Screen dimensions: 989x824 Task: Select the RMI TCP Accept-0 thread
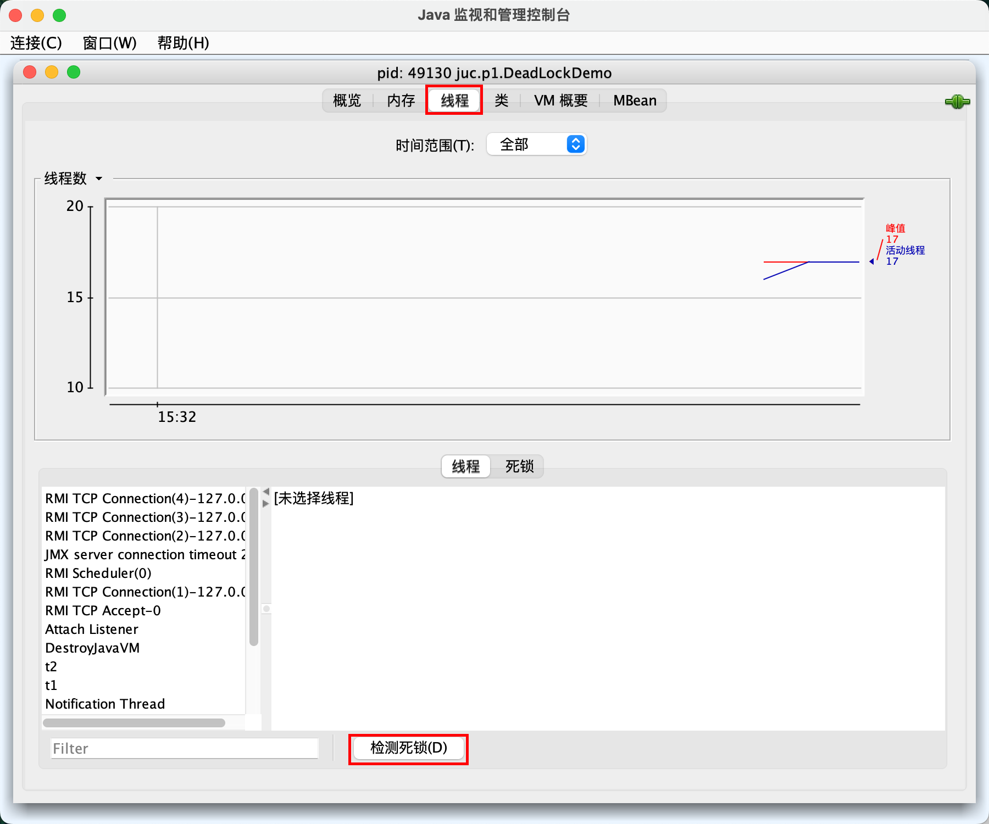click(x=144, y=610)
